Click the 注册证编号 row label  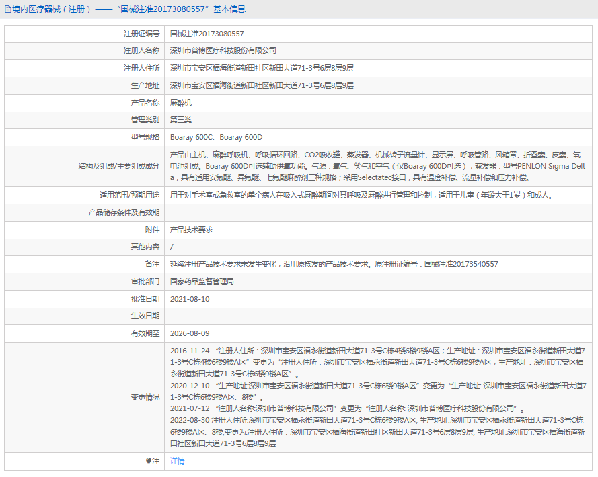coord(141,34)
